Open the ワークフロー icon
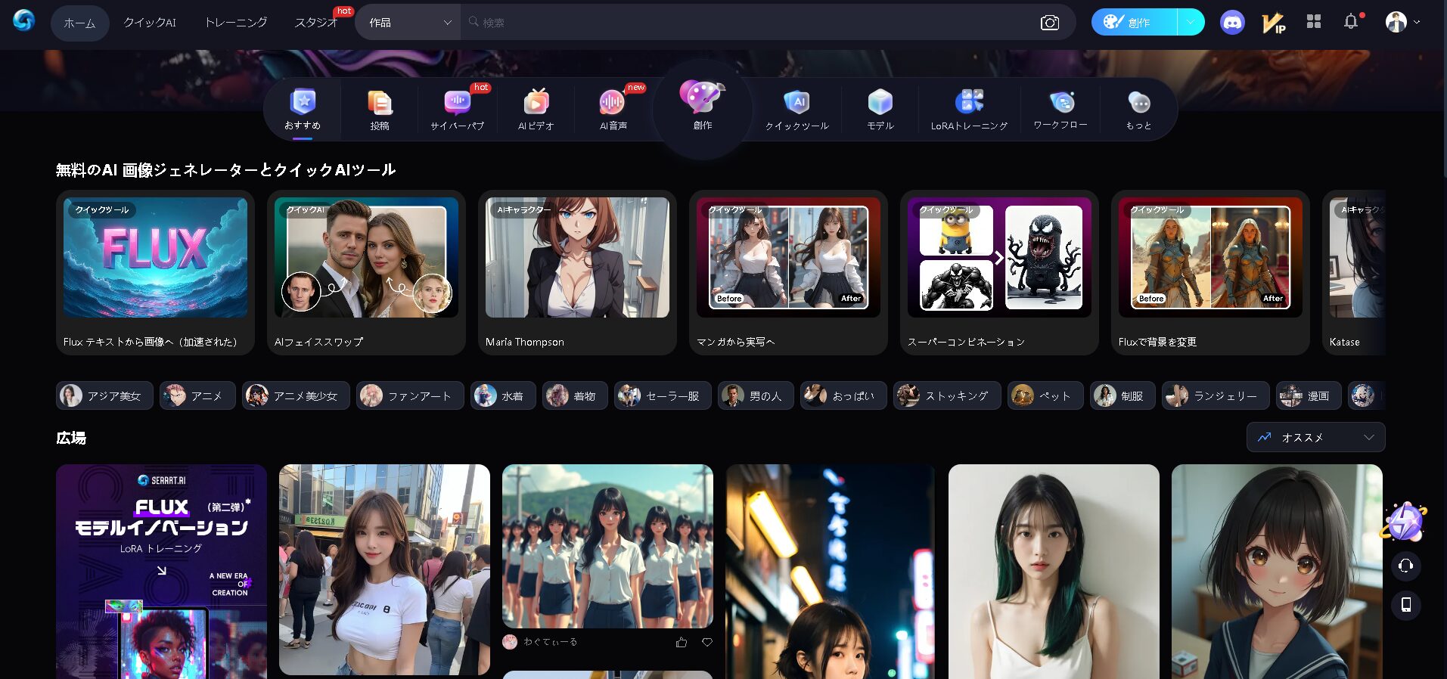 click(1061, 101)
